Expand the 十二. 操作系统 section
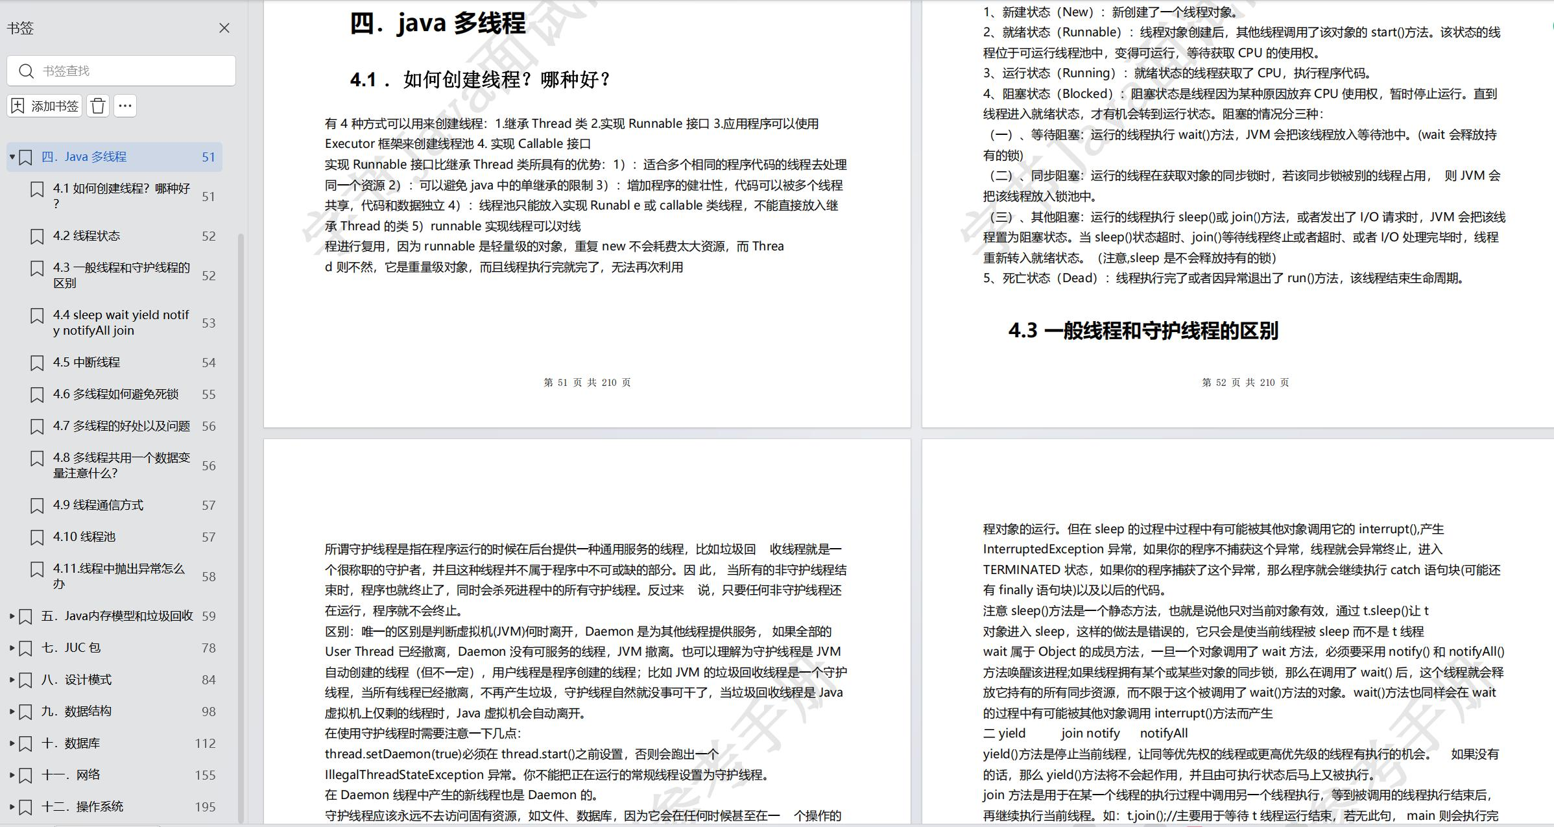 pyautogui.click(x=12, y=807)
